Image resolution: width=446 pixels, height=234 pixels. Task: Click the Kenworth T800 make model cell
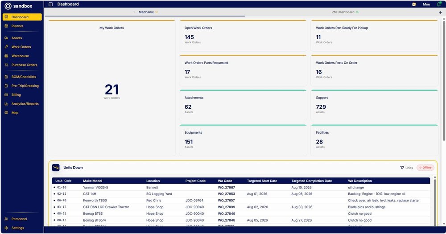click(95, 201)
